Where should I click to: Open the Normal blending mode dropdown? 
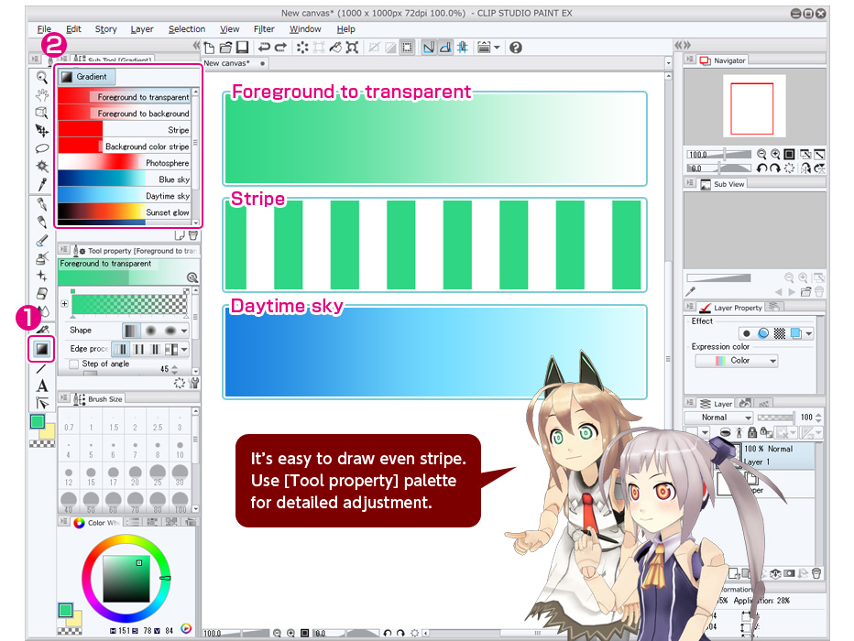point(720,418)
